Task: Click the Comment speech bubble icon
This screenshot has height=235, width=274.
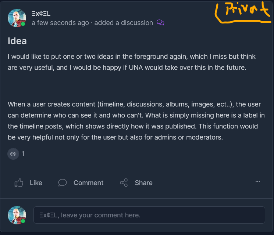Action: [63, 182]
